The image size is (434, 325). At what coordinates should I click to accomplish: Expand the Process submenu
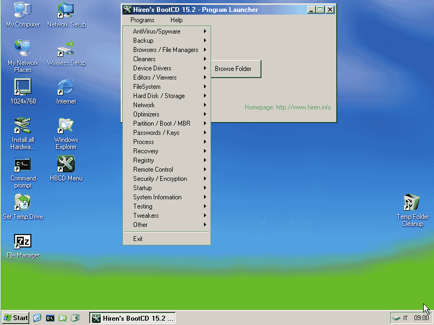(x=167, y=141)
